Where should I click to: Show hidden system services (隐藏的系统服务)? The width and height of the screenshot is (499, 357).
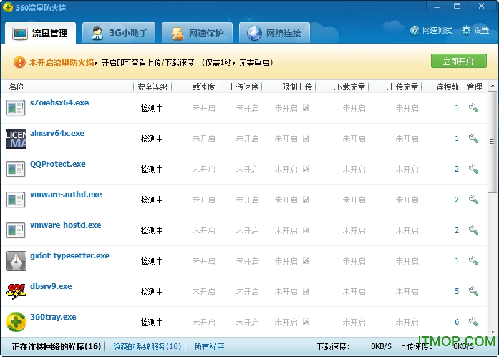(147, 346)
